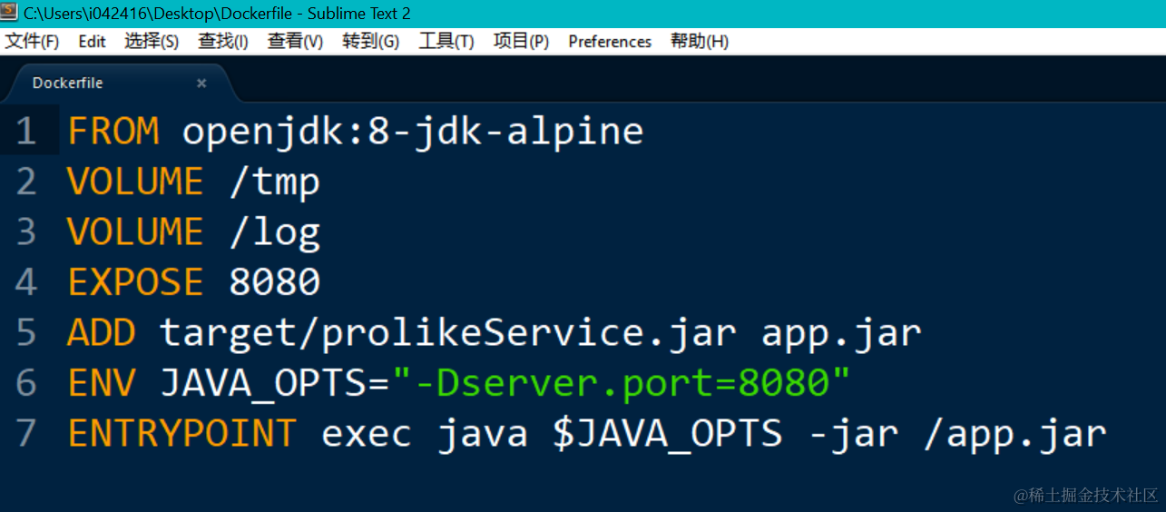Screen dimensions: 1166x512
Task: Click the ENV keyword
Action: click(x=102, y=383)
